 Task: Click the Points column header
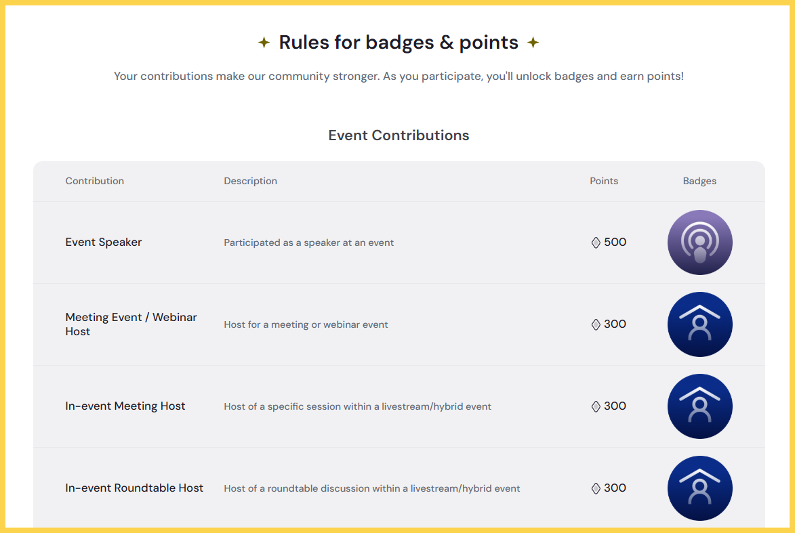[604, 181]
